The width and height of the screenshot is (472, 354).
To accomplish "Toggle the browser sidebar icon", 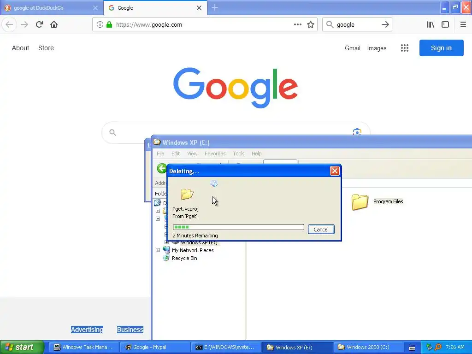I will (x=445, y=25).
